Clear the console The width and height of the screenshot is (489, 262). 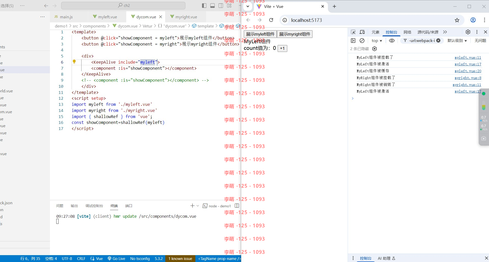pyautogui.click(x=362, y=40)
